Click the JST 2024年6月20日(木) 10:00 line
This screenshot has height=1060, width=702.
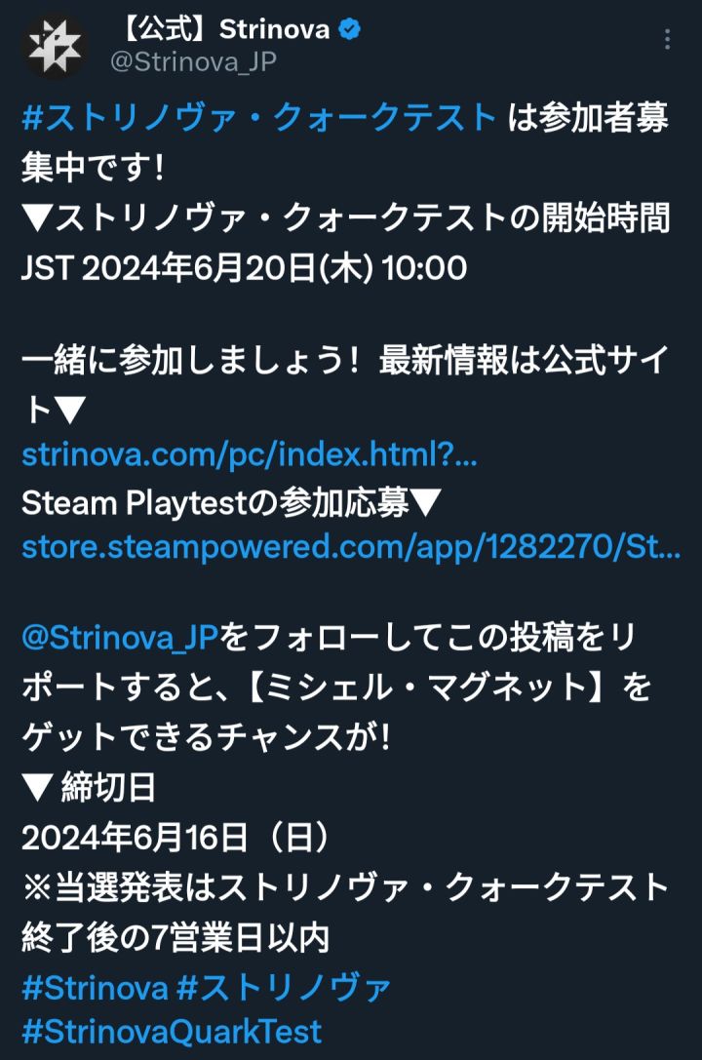coord(244,268)
